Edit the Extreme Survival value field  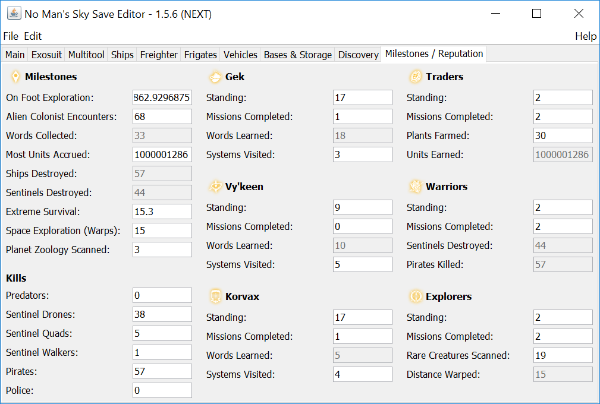pos(162,212)
